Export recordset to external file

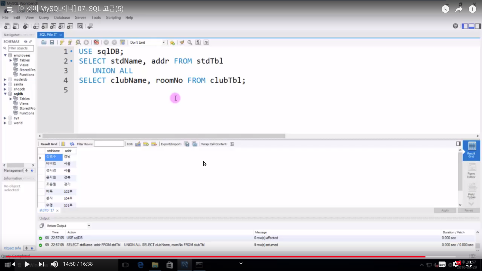point(187,144)
